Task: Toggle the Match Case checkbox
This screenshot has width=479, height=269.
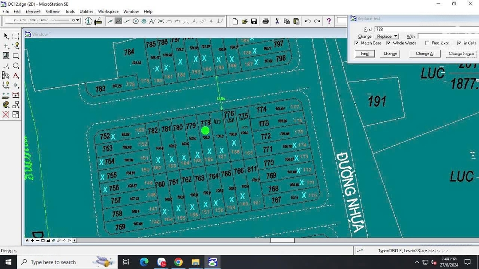Action: click(x=357, y=43)
